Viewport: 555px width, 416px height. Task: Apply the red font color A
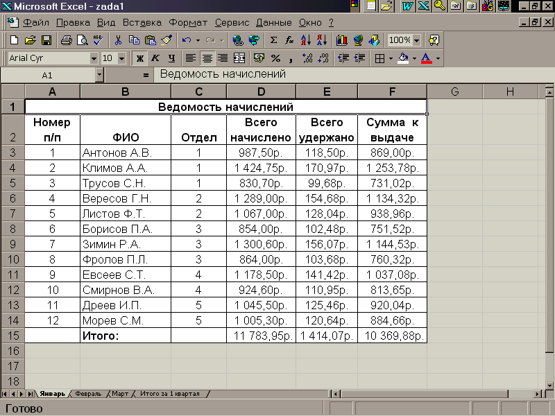427,58
